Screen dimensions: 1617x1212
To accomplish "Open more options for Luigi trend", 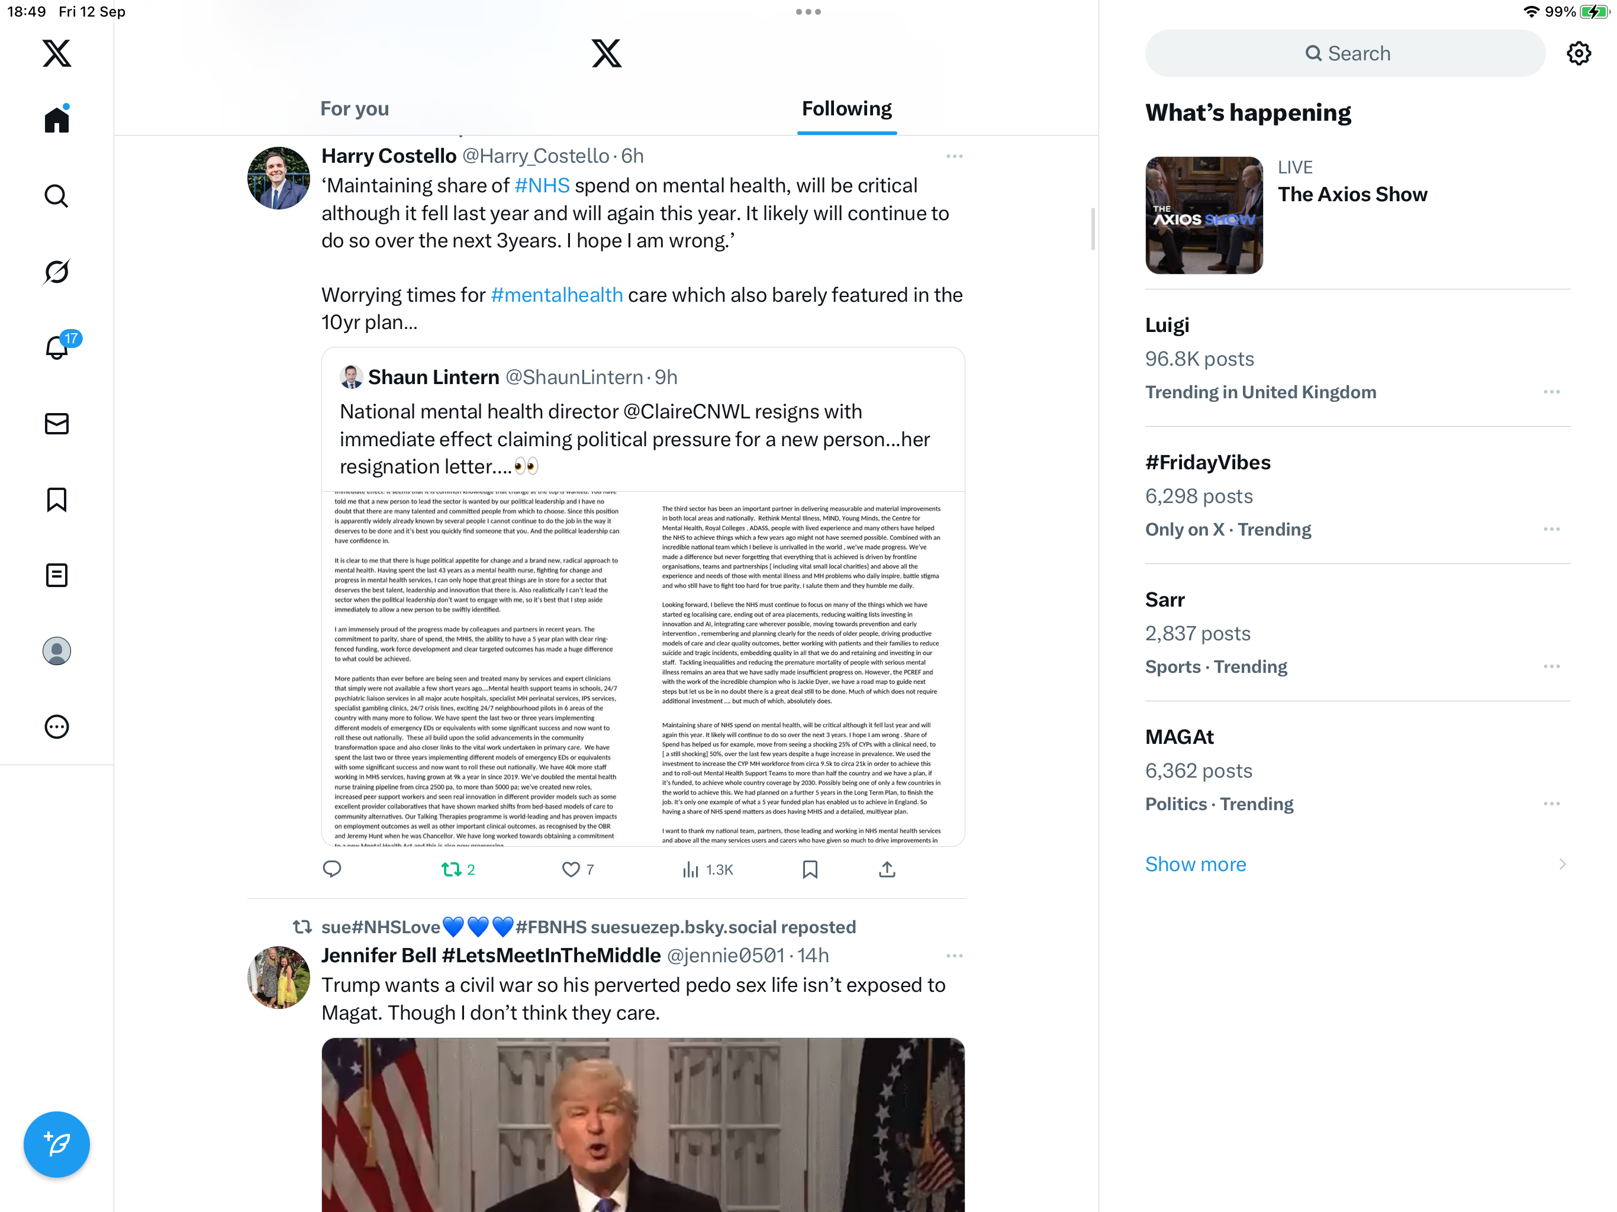I will click(1551, 392).
